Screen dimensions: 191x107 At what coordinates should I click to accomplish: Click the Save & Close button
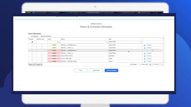coord(96,70)
